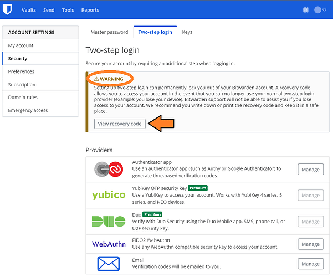Image resolution: width=333 pixels, height=277 pixels.
Task: Manage the YubiKey OTP security key provider
Action: 310,195
